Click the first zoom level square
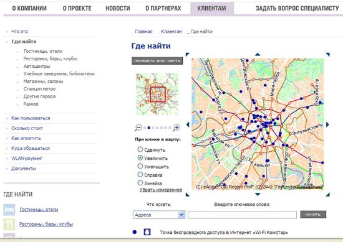343x242 pixels. coord(145,128)
